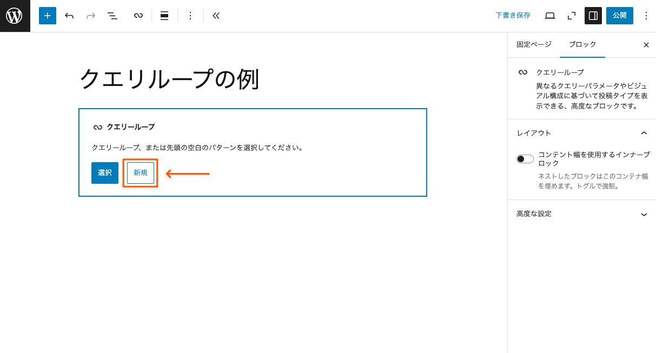Image resolution: width=656 pixels, height=353 pixels.
Task: Open the block options three-dot icon
Action: pyautogui.click(x=190, y=16)
